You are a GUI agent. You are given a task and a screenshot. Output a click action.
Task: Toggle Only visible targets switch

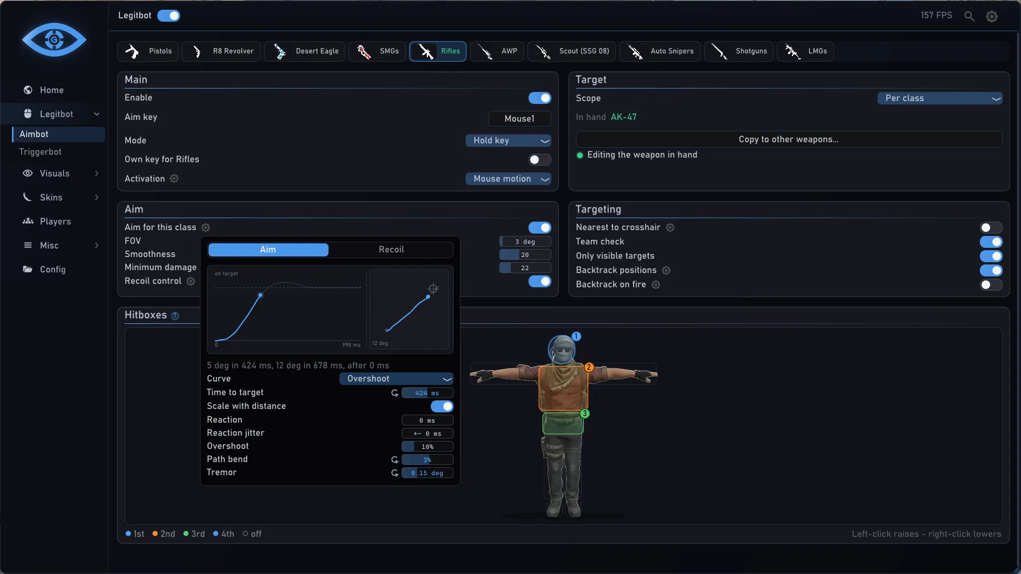pos(991,256)
